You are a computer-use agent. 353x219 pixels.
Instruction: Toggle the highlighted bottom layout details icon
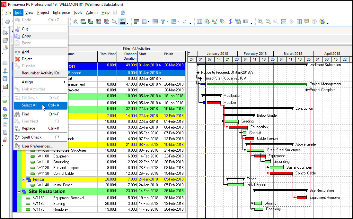122,21
